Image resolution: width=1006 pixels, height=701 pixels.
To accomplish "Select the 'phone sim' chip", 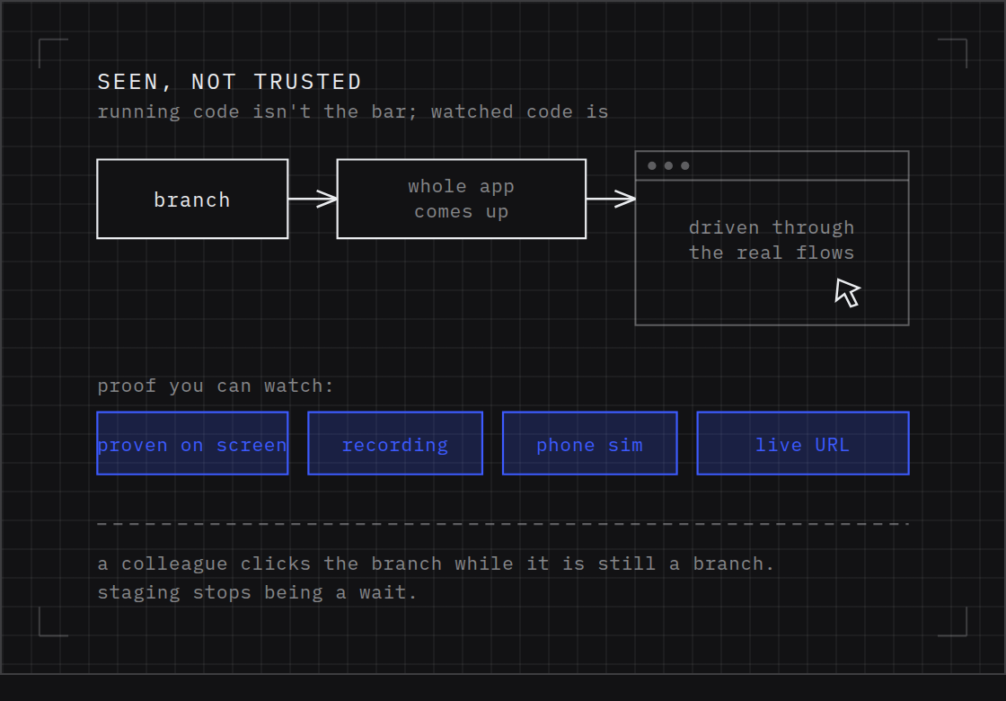I will tap(589, 444).
